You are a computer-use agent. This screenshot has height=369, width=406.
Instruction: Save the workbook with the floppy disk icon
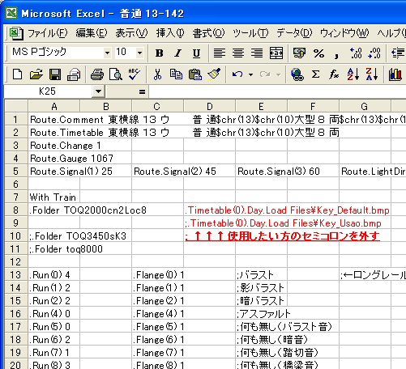55,74
